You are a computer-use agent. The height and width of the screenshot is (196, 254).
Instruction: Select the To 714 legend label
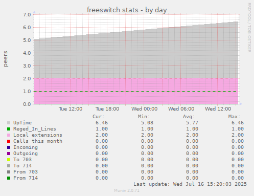point(22,166)
